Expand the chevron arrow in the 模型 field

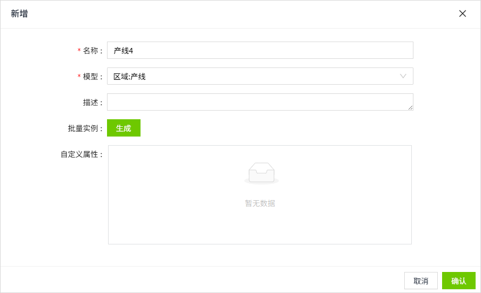[403, 76]
